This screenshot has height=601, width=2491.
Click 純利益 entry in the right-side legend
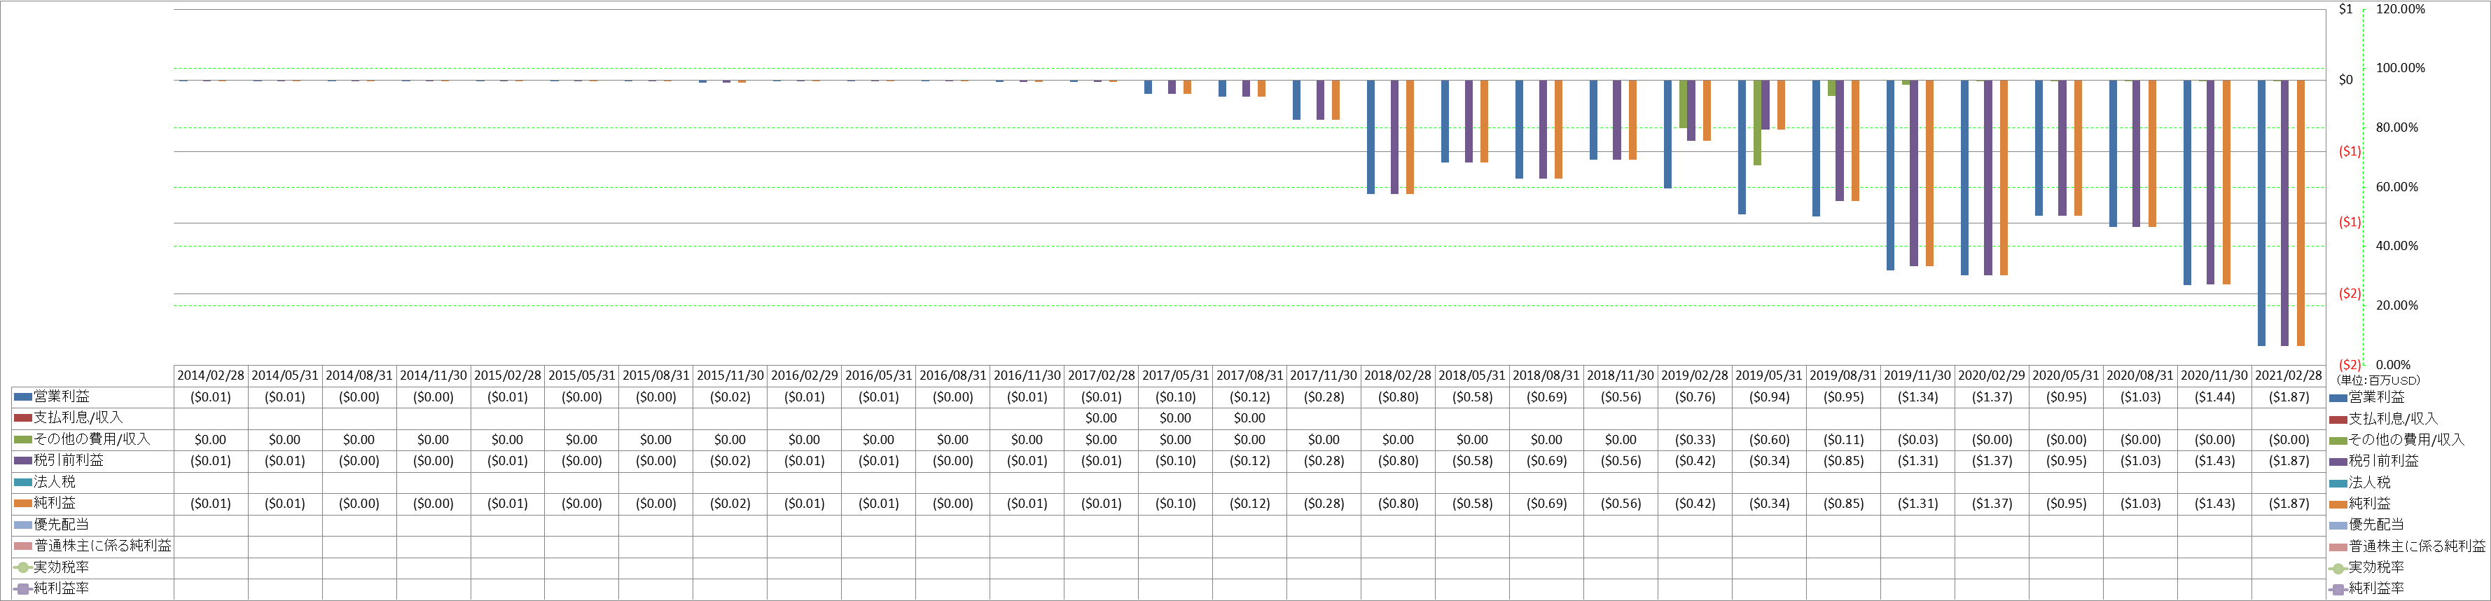2361,504
